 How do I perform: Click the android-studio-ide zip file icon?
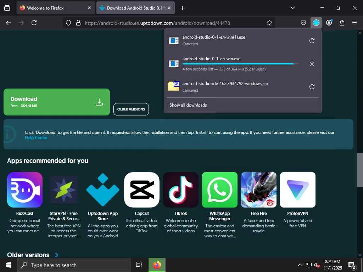coord(174,86)
